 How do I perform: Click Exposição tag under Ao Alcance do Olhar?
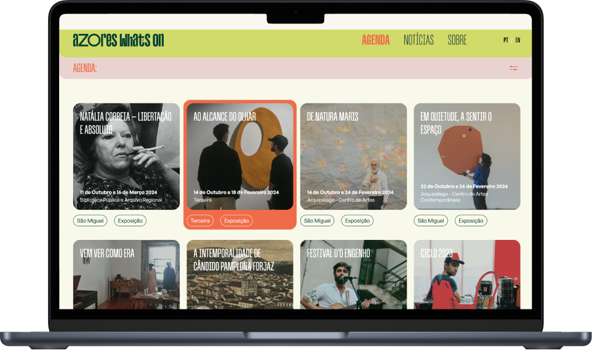pyautogui.click(x=236, y=221)
